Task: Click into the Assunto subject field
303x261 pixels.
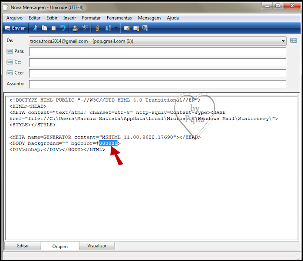Action: click(x=157, y=84)
